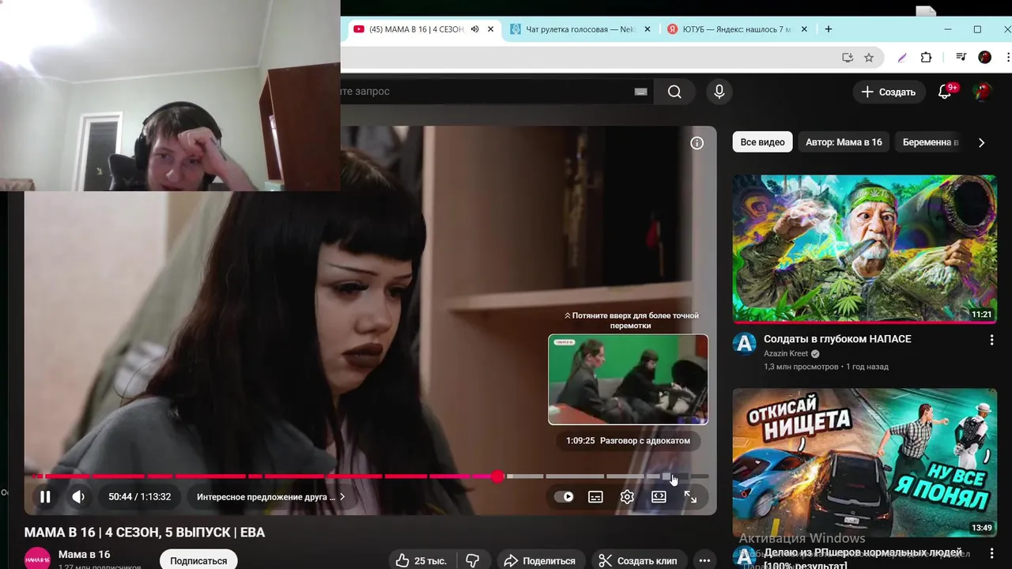Open notifications bell with 9+ badge
Image resolution: width=1012 pixels, height=569 pixels.
point(945,92)
